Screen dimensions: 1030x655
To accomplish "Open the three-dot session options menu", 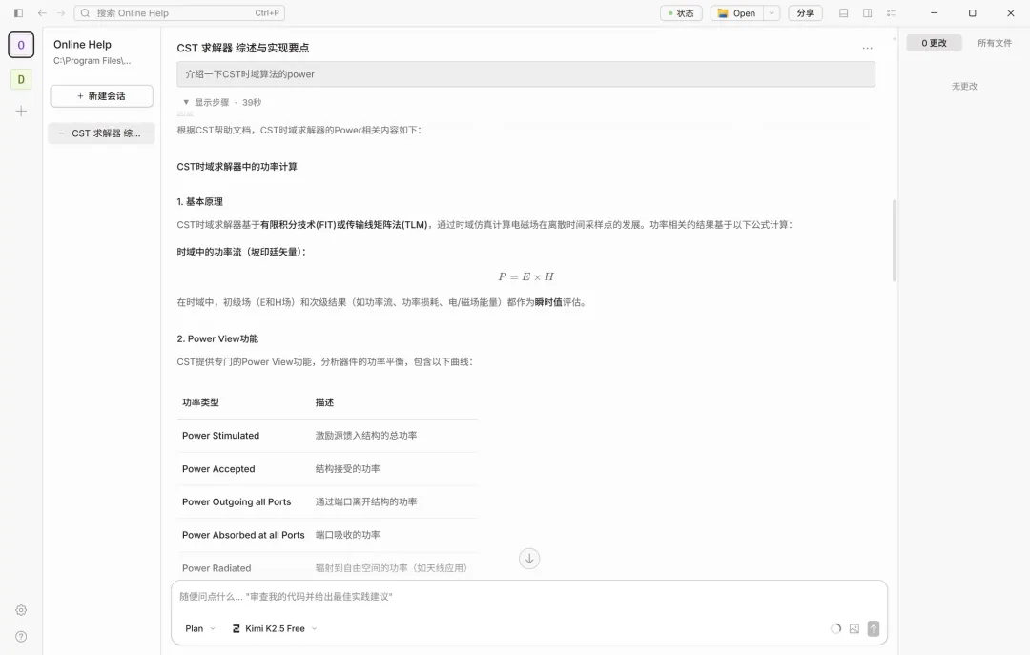I will coord(868,48).
